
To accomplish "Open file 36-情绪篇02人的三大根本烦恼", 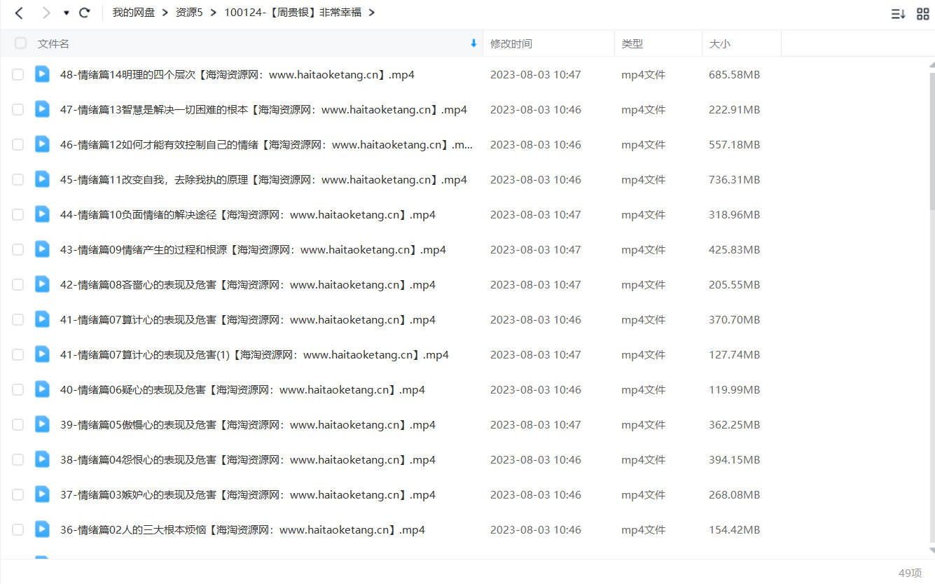I will [242, 529].
